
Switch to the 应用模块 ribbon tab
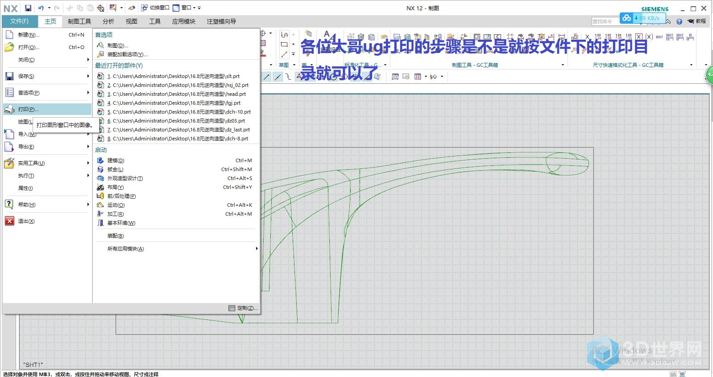(184, 21)
